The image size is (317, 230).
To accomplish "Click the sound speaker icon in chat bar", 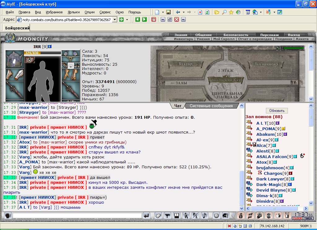I will click(205, 216).
